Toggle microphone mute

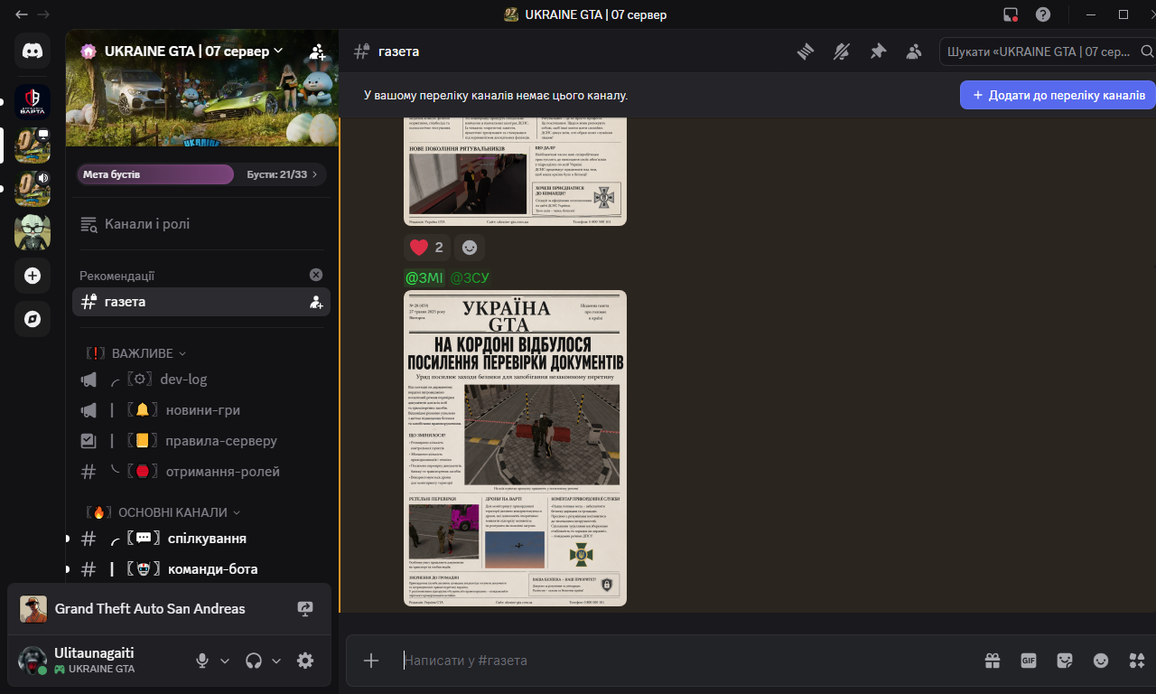tap(202, 661)
